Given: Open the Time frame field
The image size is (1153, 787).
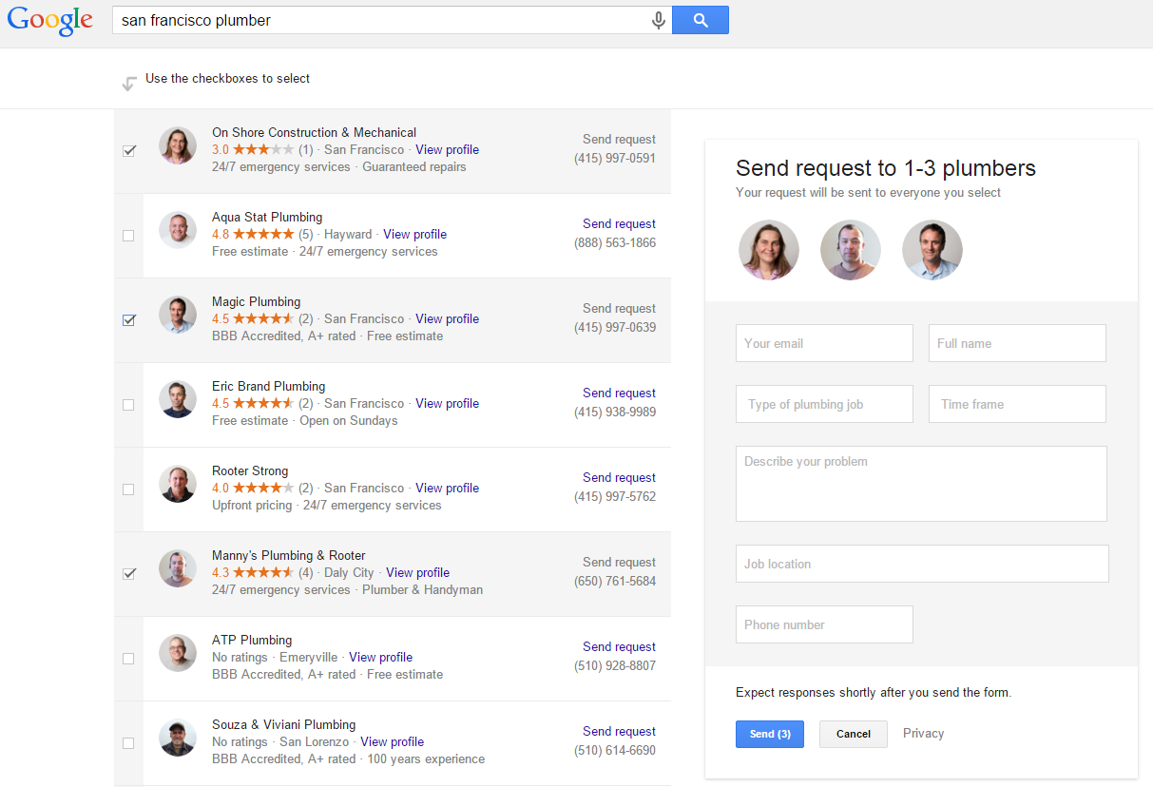Looking at the screenshot, I should click(x=1017, y=404).
